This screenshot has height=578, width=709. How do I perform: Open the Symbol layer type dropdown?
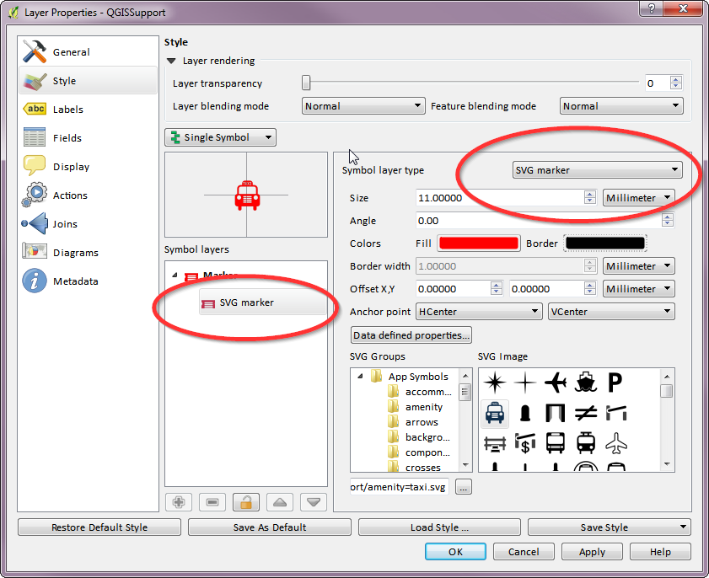tap(598, 170)
